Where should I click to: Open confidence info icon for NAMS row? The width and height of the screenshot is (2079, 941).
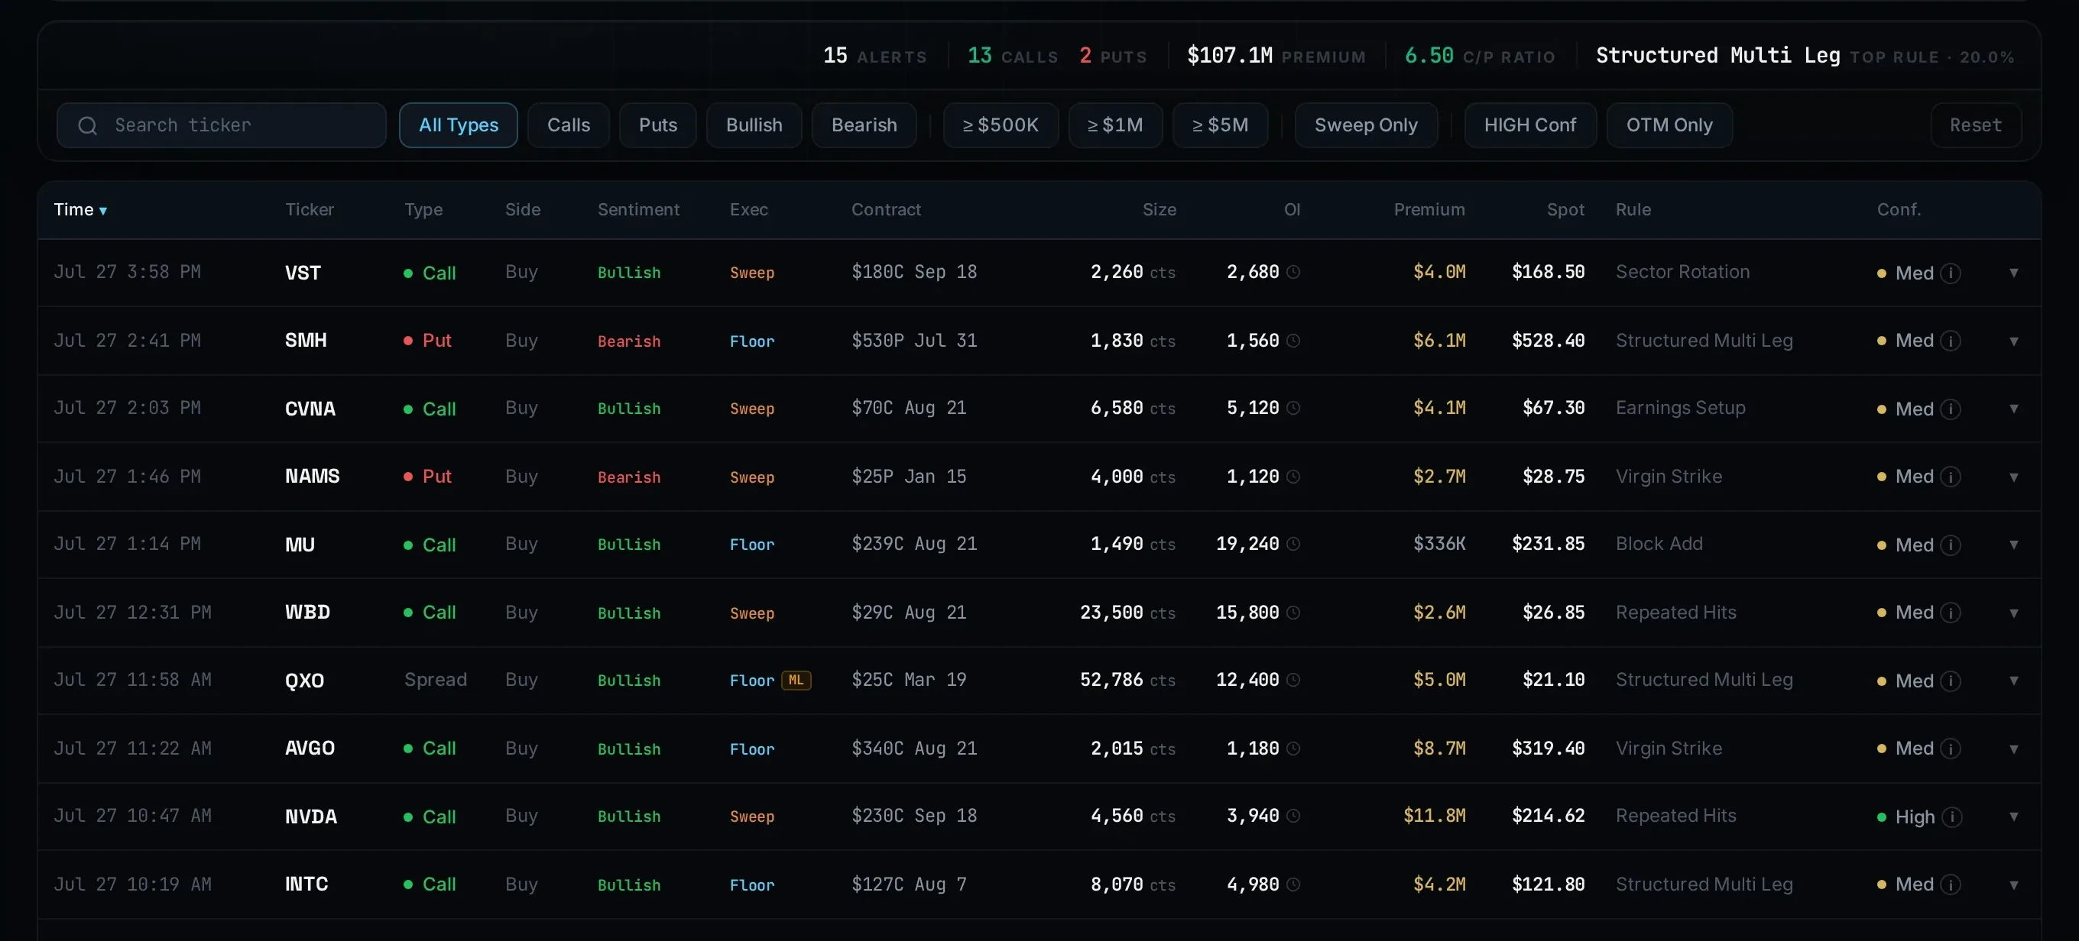pyautogui.click(x=1951, y=477)
